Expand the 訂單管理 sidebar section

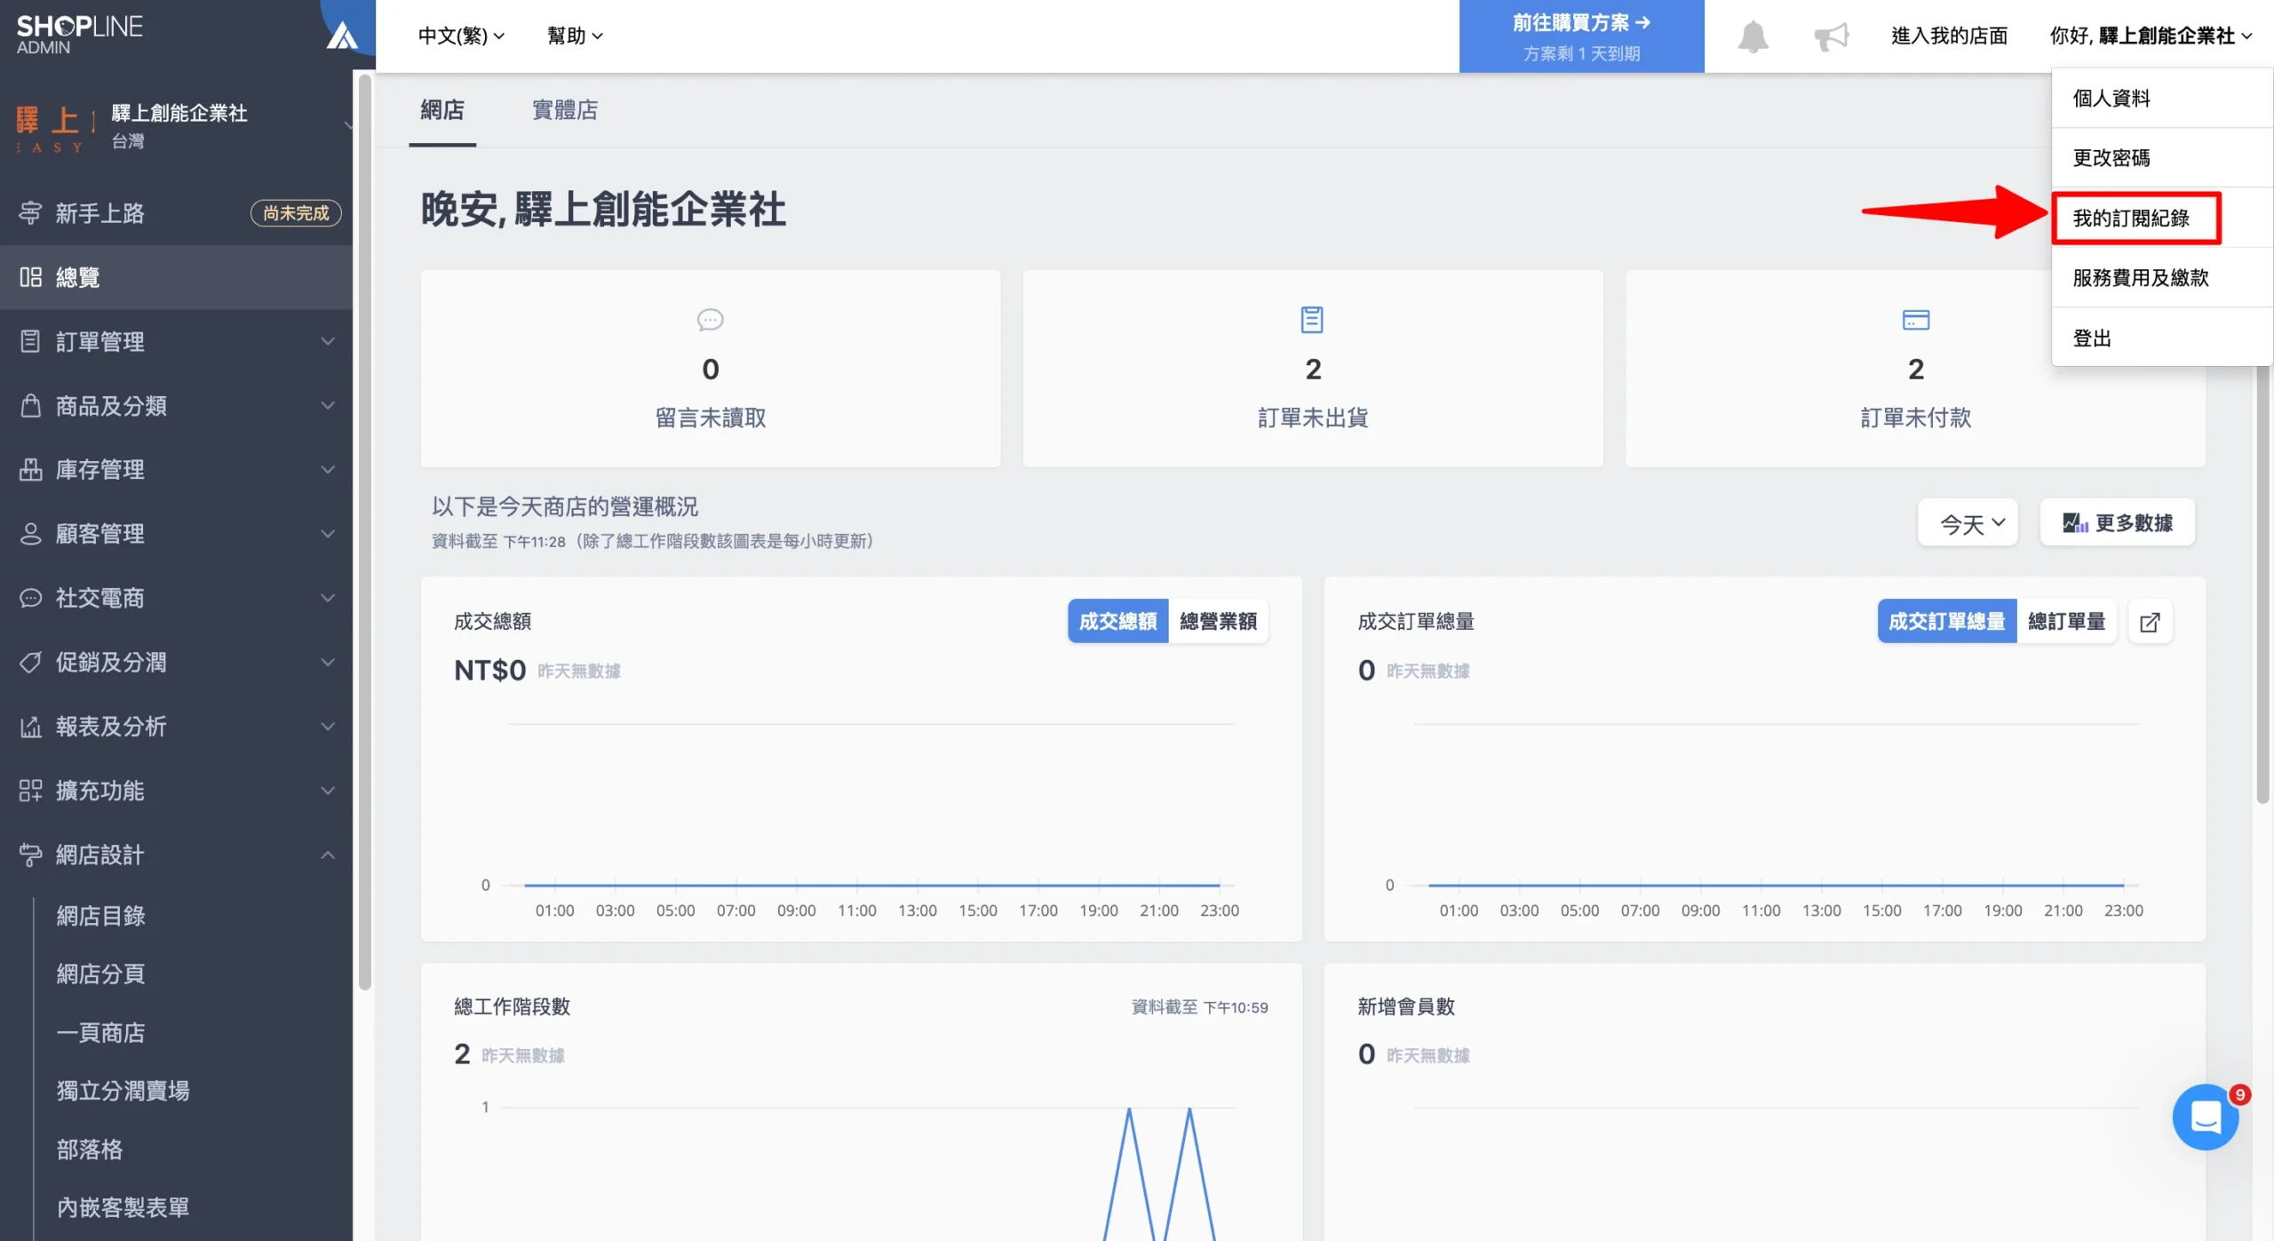coord(176,342)
